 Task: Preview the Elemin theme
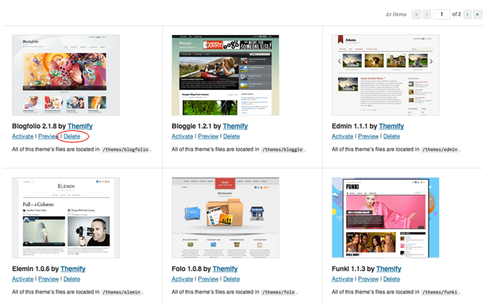49,279
